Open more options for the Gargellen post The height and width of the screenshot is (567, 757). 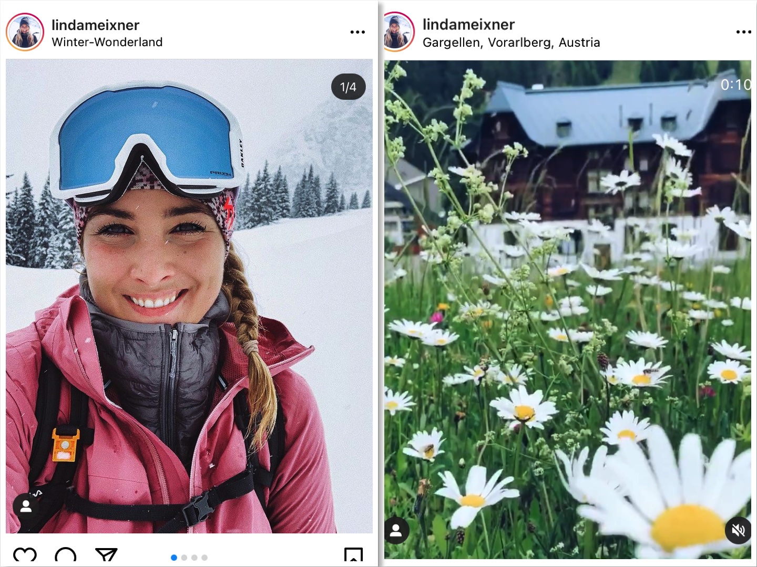tap(743, 32)
